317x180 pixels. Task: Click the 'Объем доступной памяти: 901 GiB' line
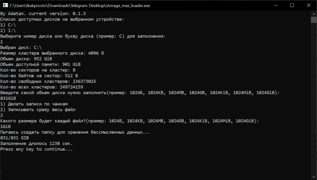[41, 64]
